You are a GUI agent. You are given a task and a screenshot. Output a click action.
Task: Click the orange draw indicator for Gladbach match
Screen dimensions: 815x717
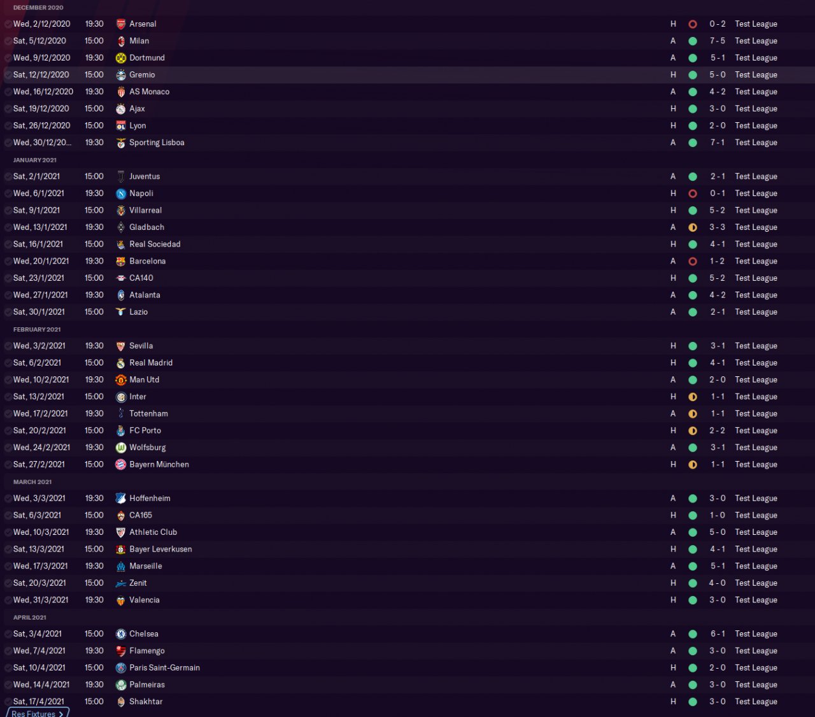(x=693, y=227)
